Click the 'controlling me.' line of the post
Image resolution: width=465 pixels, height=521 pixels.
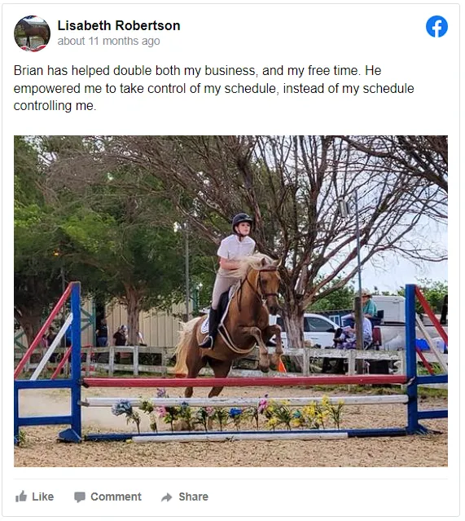[x=55, y=106]
